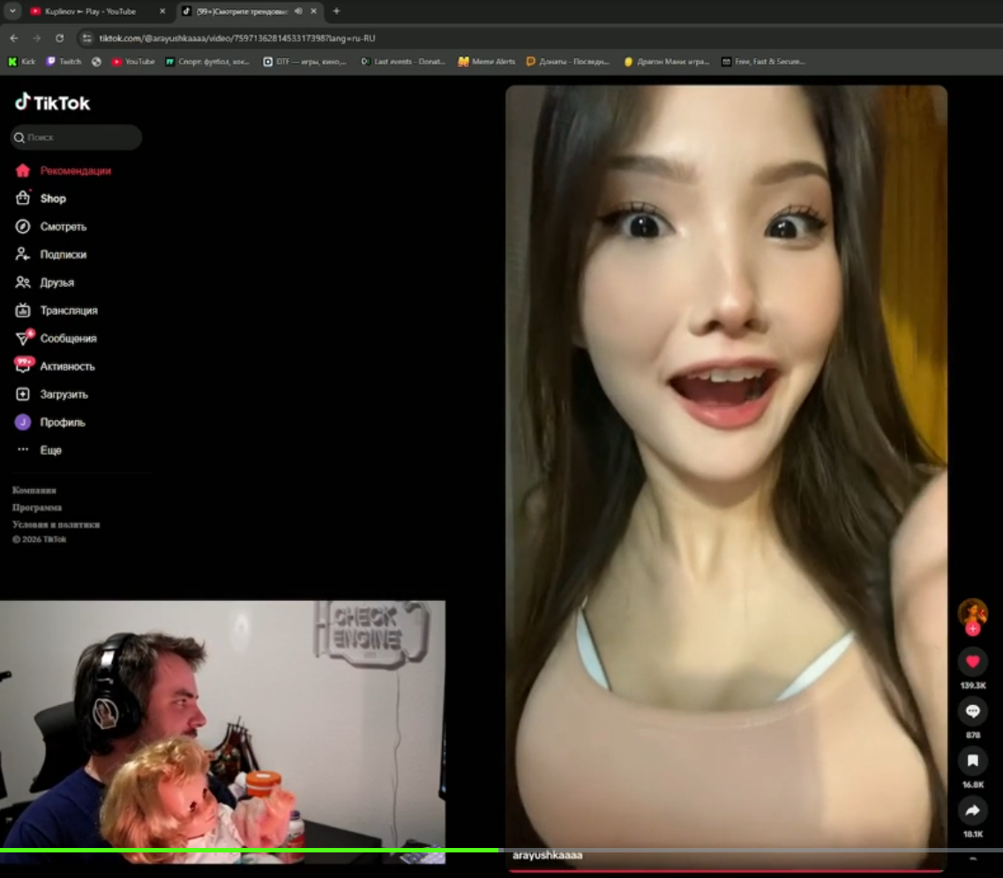Open comments on the video

point(972,711)
